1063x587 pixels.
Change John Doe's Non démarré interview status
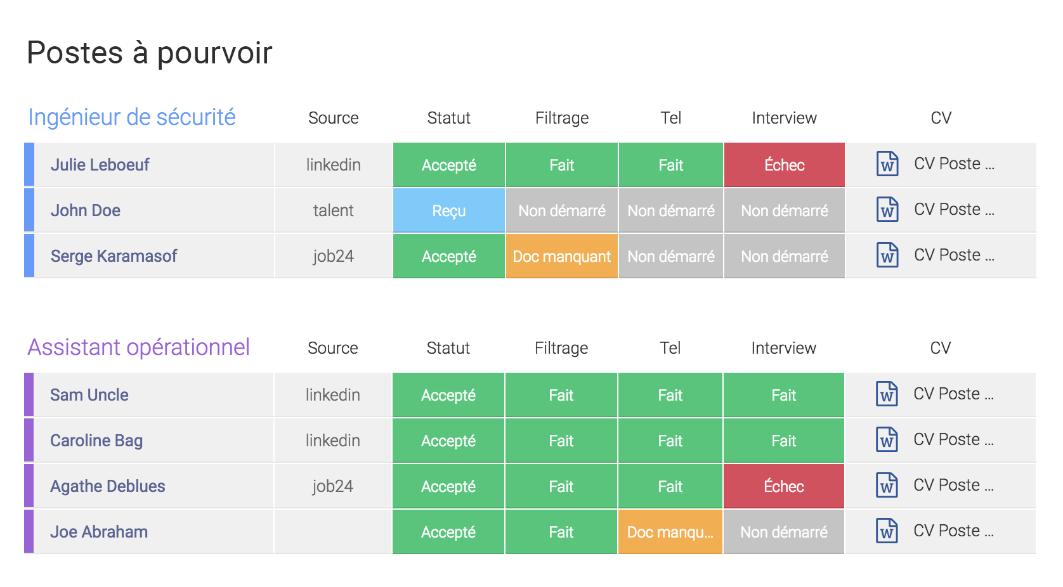tap(785, 210)
